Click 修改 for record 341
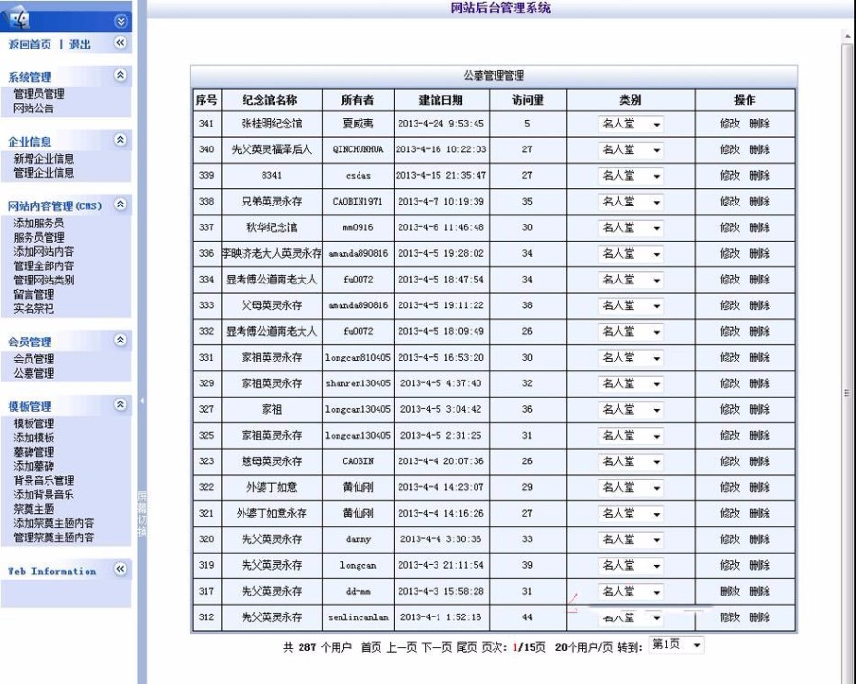 click(x=729, y=124)
